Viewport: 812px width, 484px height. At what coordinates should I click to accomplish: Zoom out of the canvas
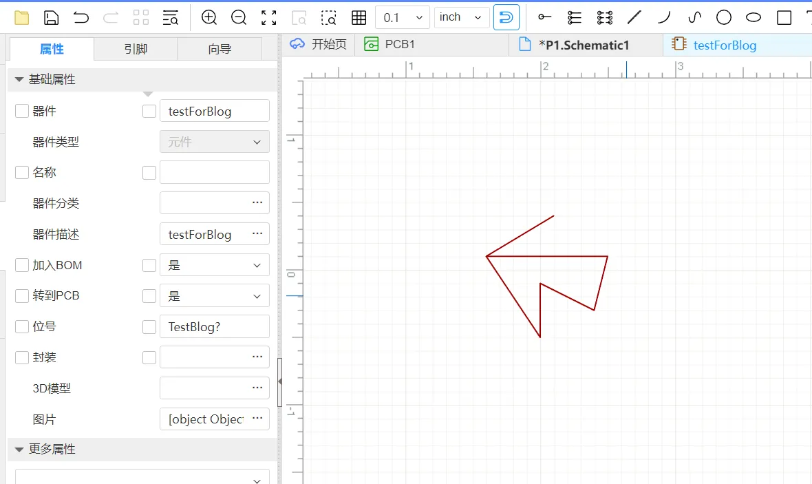tap(239, 18)
